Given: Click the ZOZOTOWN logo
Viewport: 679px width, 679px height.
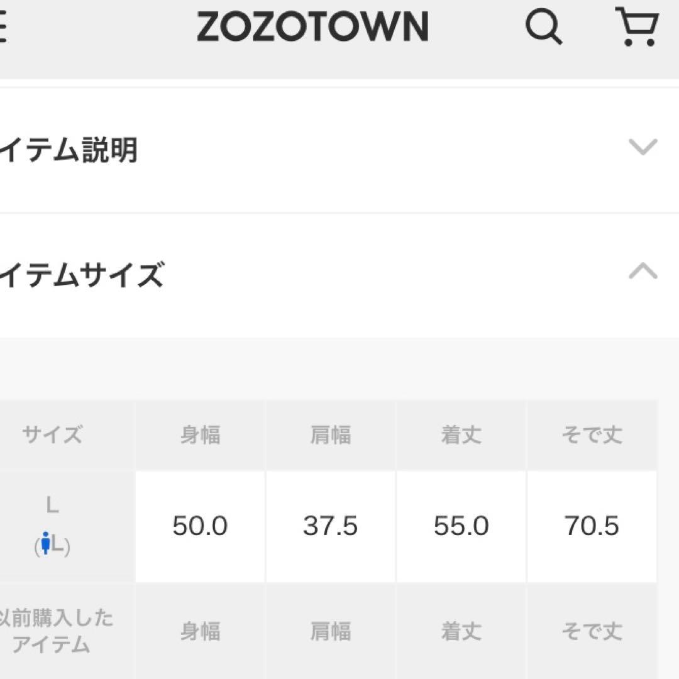Looking at the screenshot, I should 312,28.
